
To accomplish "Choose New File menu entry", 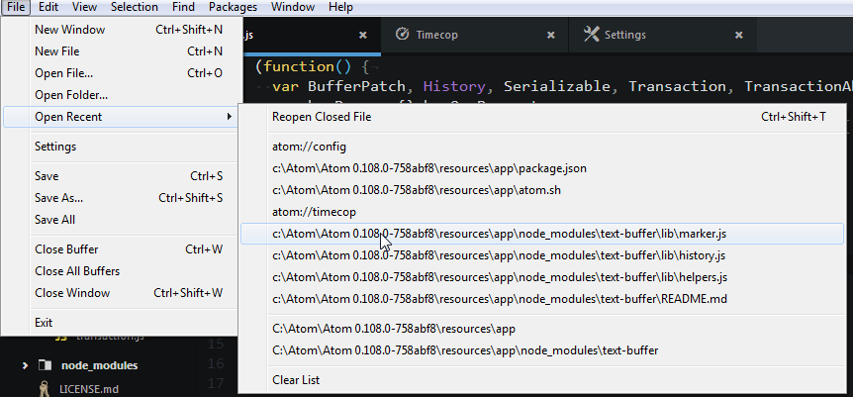I will tap(121, 51).
